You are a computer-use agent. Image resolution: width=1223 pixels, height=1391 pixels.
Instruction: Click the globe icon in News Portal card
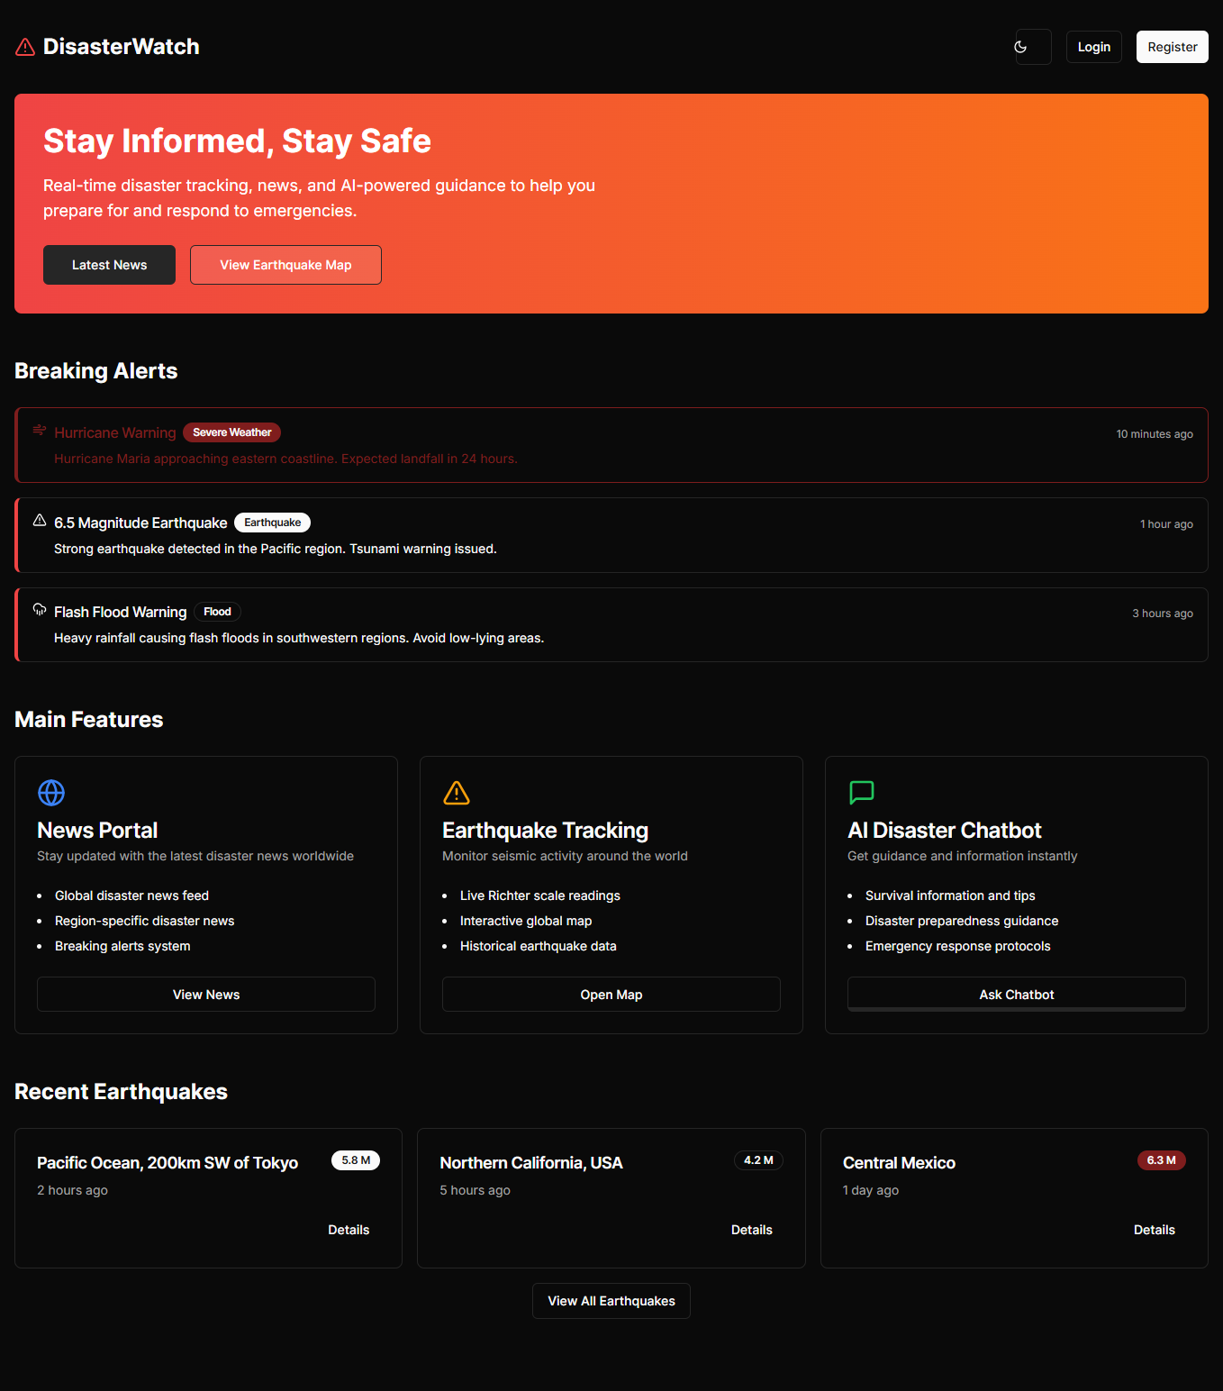pos(51,793)
